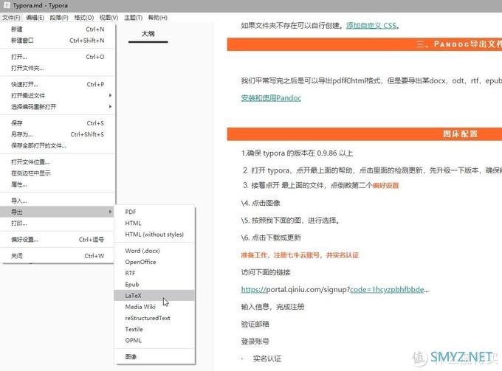Image resolution: width=502 pixels, height=371 pixels.
Task: Click the 图床配置 orange heading
Action: 460,134
